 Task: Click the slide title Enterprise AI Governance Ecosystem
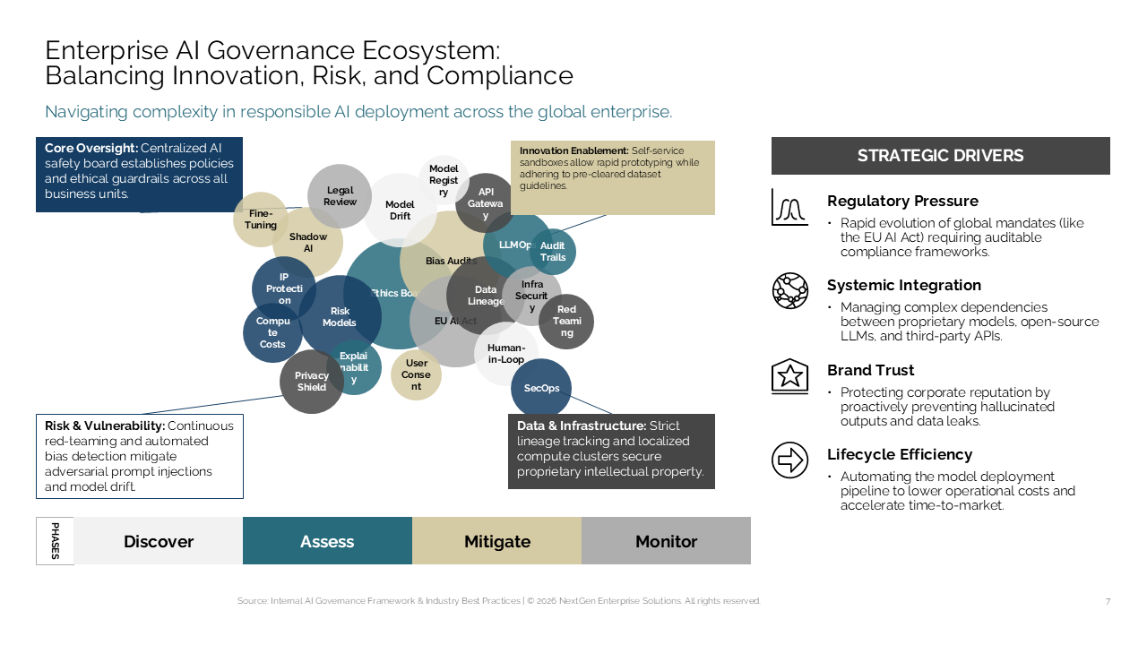pos(309,62)
